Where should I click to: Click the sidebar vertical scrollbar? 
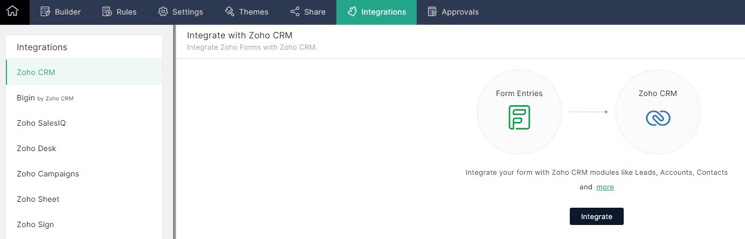click(174, 132)
